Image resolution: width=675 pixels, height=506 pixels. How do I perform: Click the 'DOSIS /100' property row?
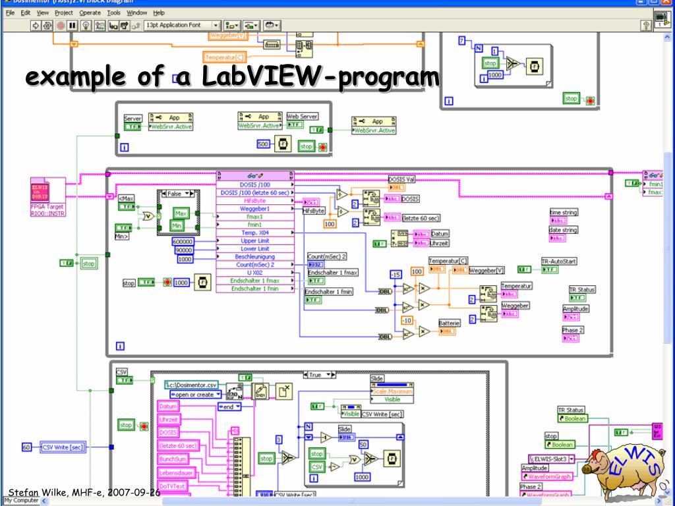pos(255,184)
